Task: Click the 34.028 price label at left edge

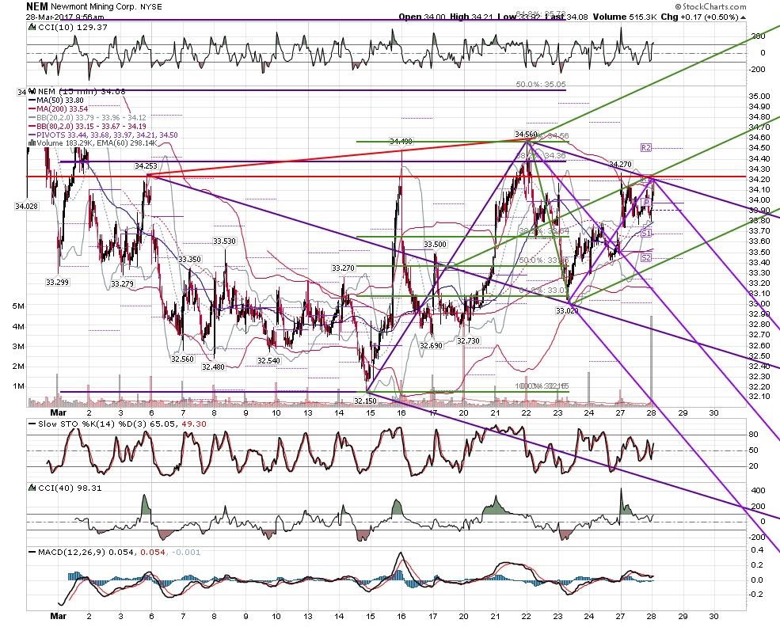Action: coord(26,206)
